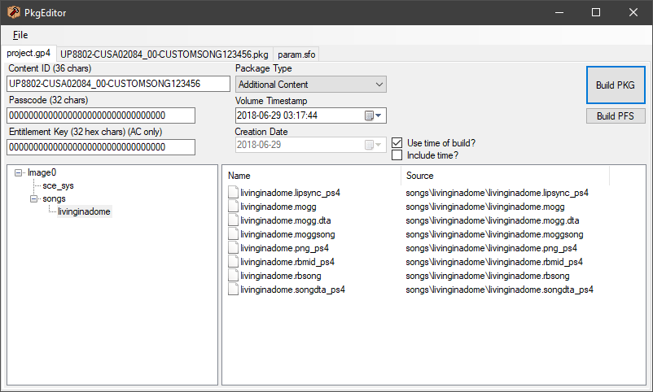Click the Build PFS button
Screen dimensions: 653x392
pos(616,116)
